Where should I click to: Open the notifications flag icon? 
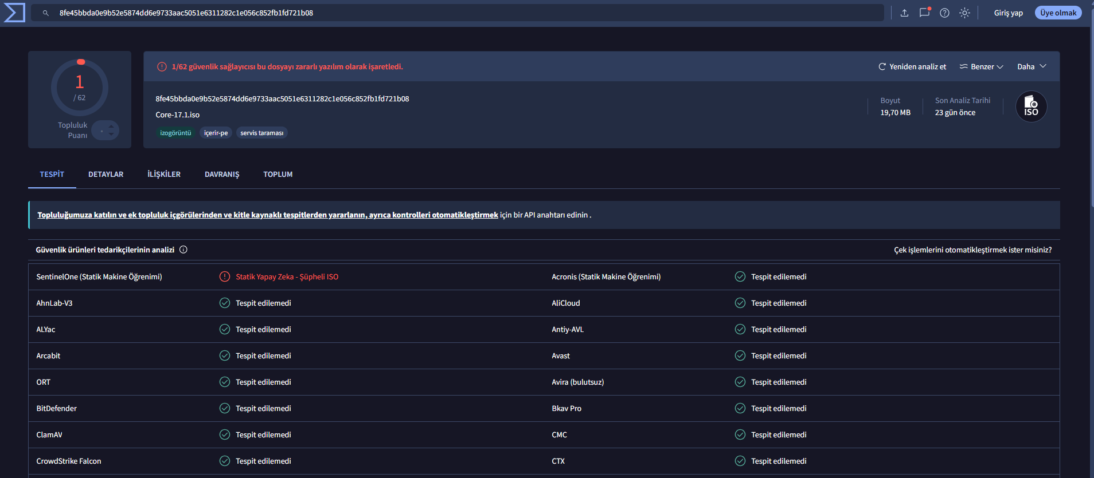tap(924, 13)
